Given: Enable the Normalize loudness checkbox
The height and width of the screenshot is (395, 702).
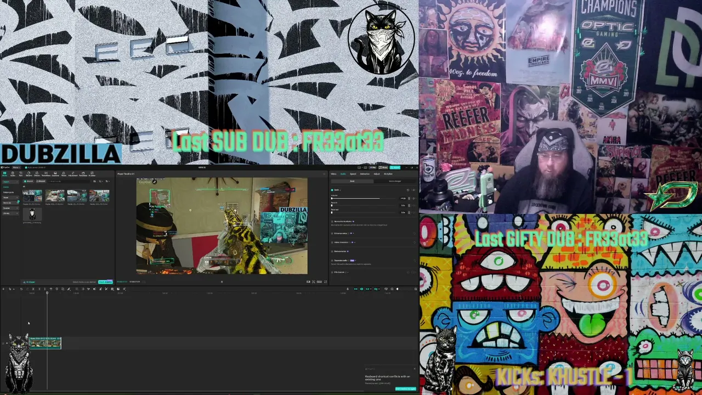Looking at the screenshot, I should click(x=332, y=221).
